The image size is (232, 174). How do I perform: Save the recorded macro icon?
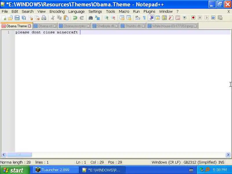coord(220,18)
